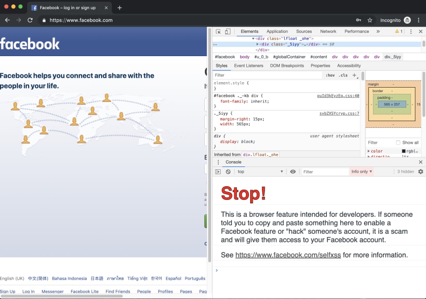Open the puId3kEyzEq.css:40 source link

338,96
